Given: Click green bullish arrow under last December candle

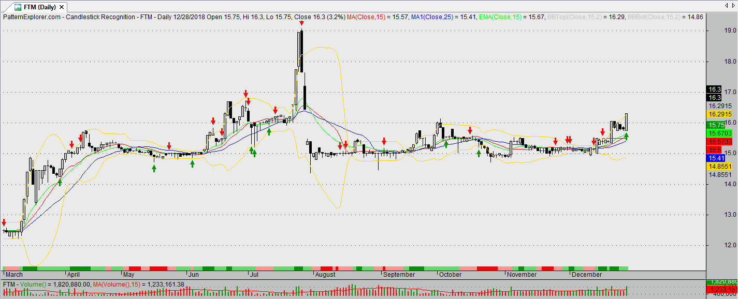Looking at the screenshot, I should [x=626, y=137].
